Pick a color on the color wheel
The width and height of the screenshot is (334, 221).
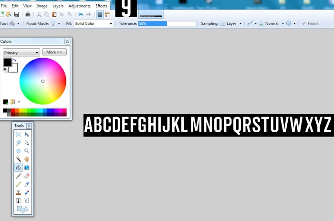point(43,81)
